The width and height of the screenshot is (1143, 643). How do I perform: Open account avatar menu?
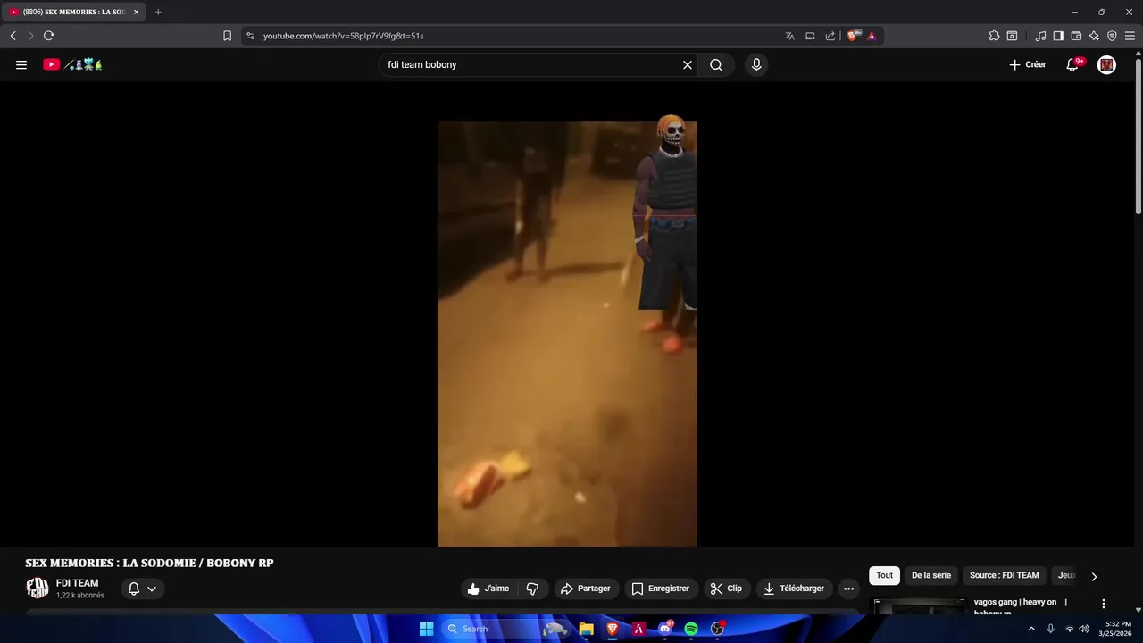click(x=1106, y=64)
